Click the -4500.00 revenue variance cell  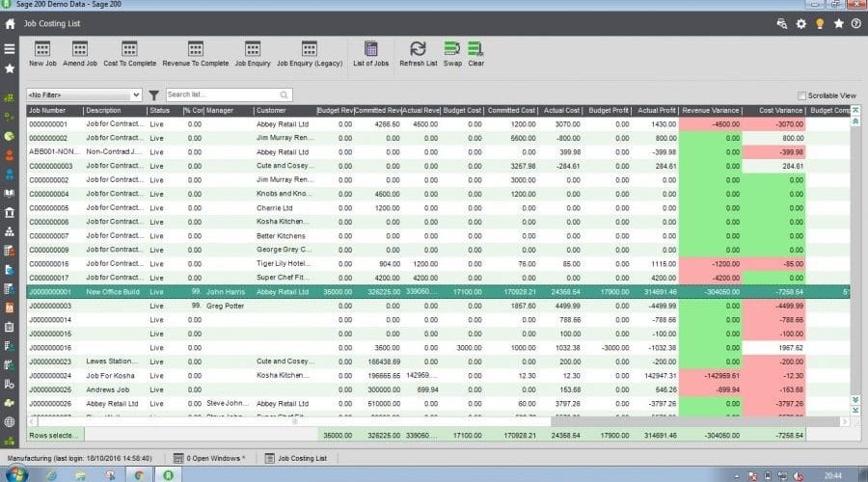[x=710, y=124]
